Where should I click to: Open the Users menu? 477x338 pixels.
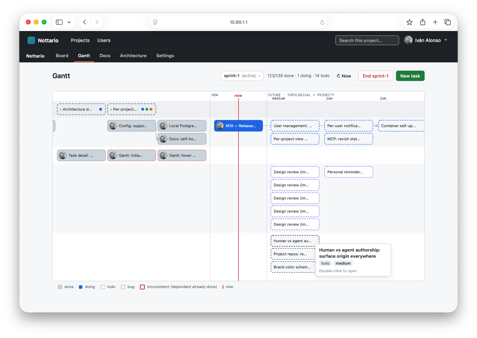104,40
